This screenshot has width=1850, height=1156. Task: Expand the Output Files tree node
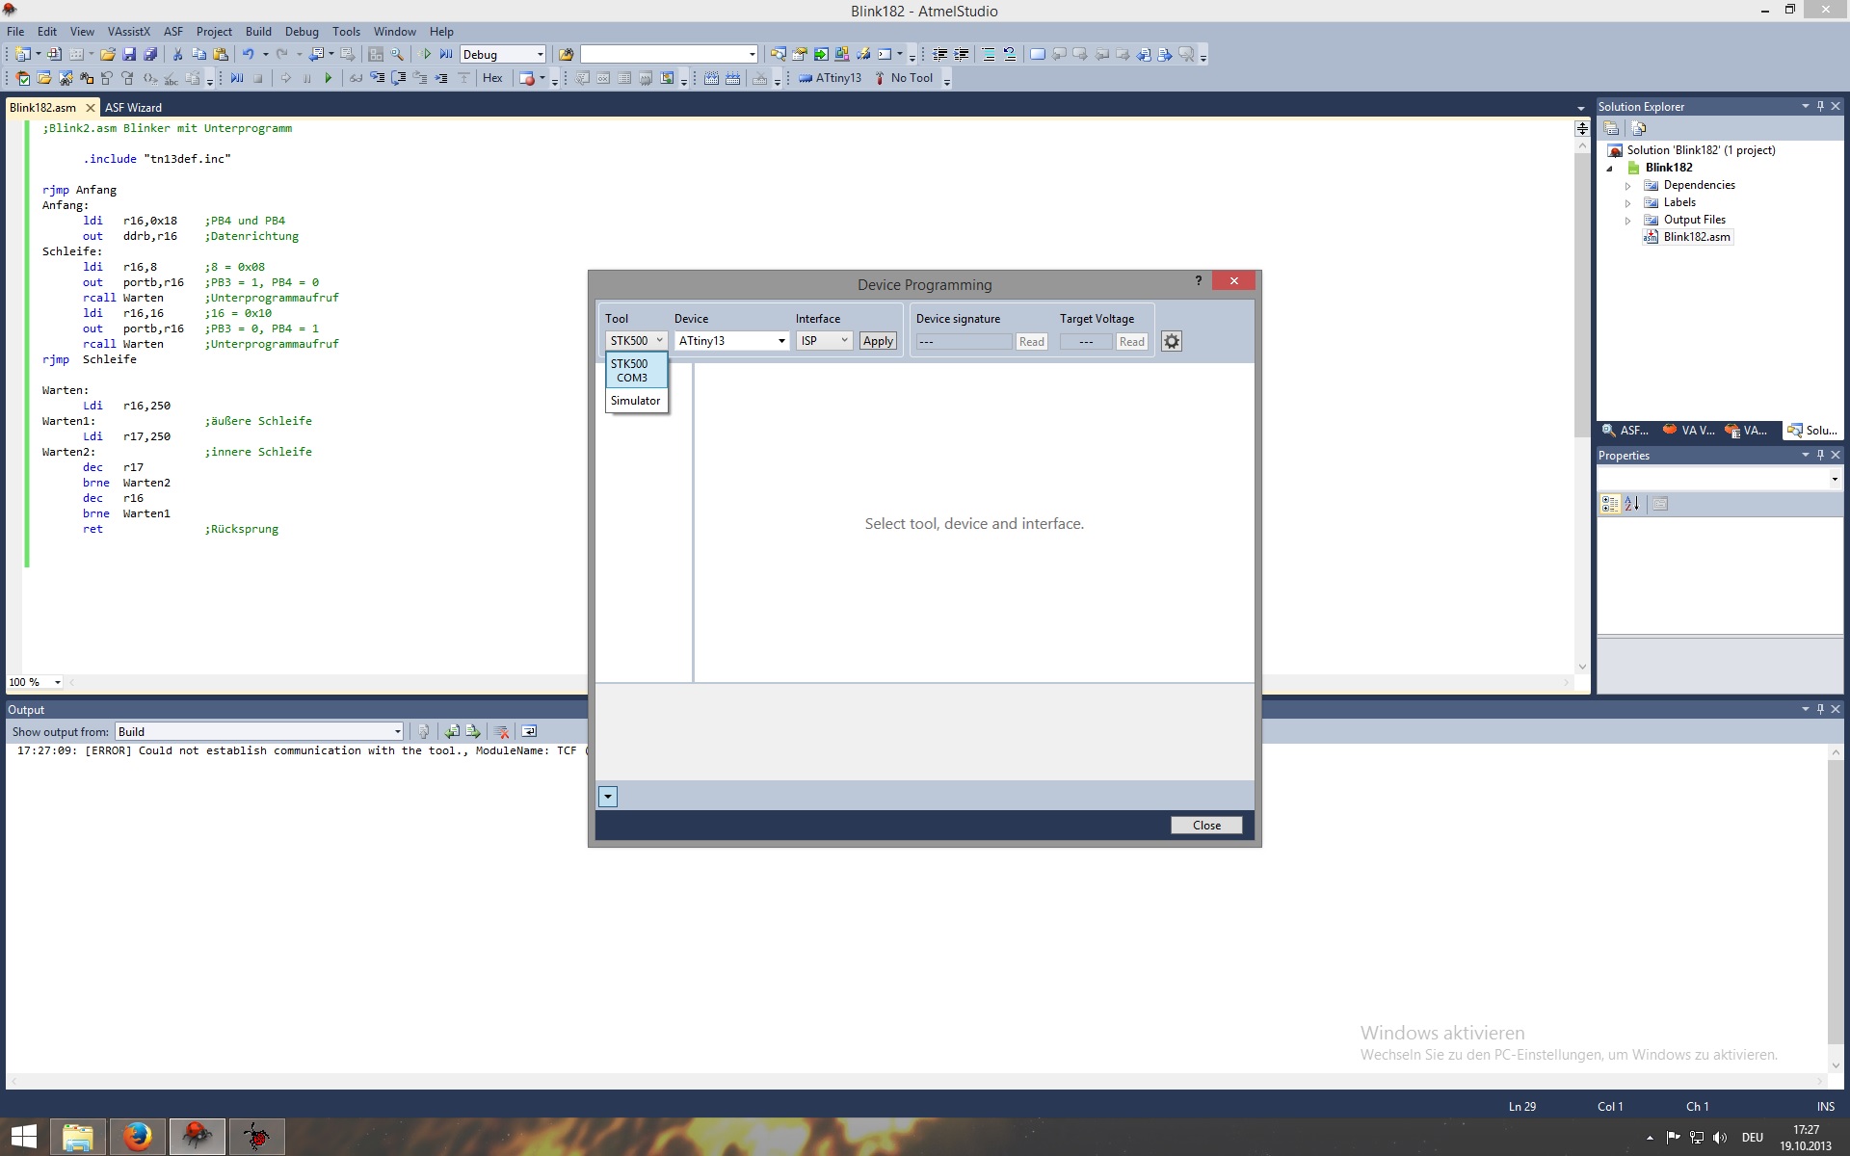pos(1628,221)
